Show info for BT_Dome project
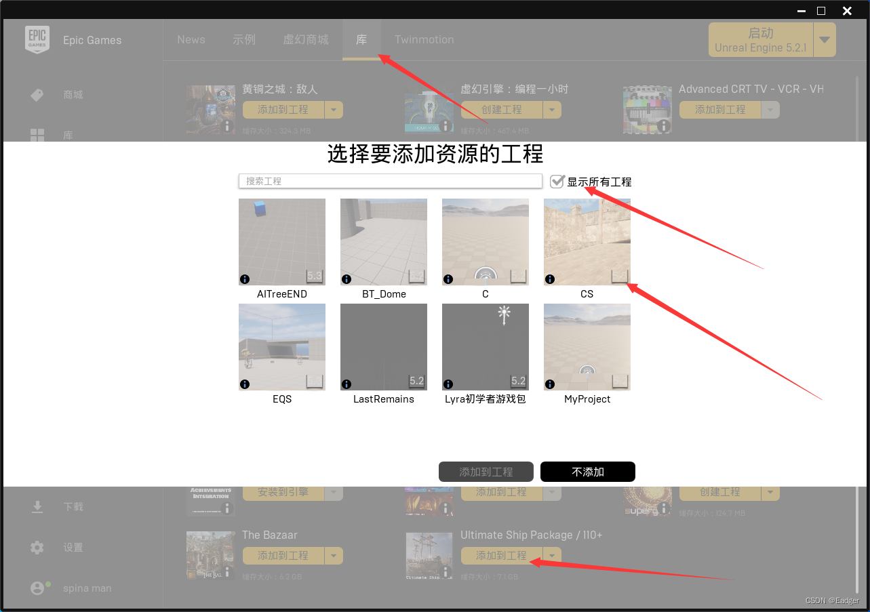This screenshot has height=612, width=870. click(347, 279)
